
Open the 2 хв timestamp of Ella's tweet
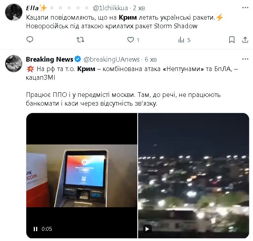[x=139, y=8]
